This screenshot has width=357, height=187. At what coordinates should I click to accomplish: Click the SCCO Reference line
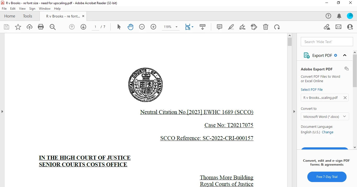(x=207, y=138)
